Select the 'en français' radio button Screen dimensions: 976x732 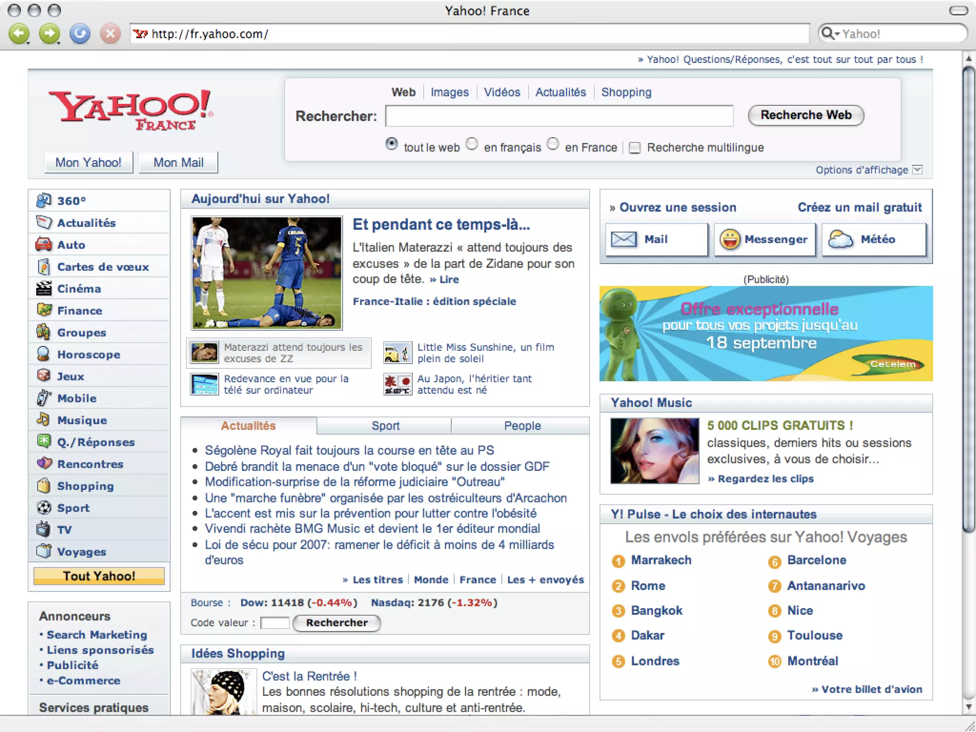coord(472,144)
